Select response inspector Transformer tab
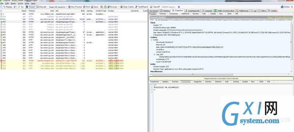 [x=154, y=82]
